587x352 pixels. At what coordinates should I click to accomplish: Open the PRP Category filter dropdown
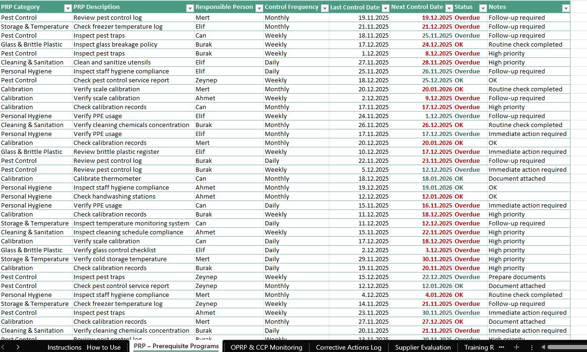coord(67,8)
